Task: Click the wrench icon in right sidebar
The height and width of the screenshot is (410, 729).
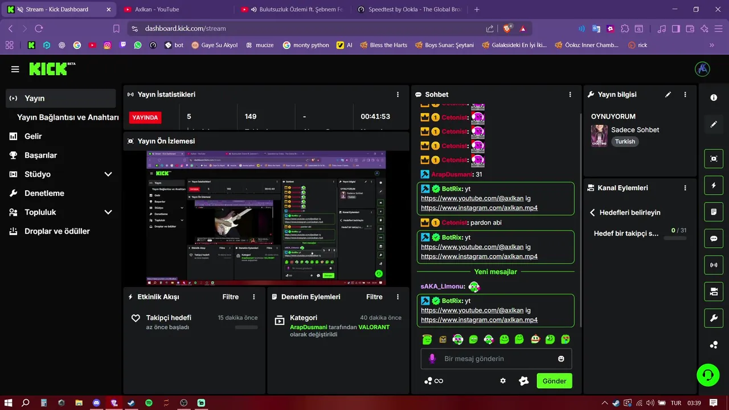Action: 714,318
